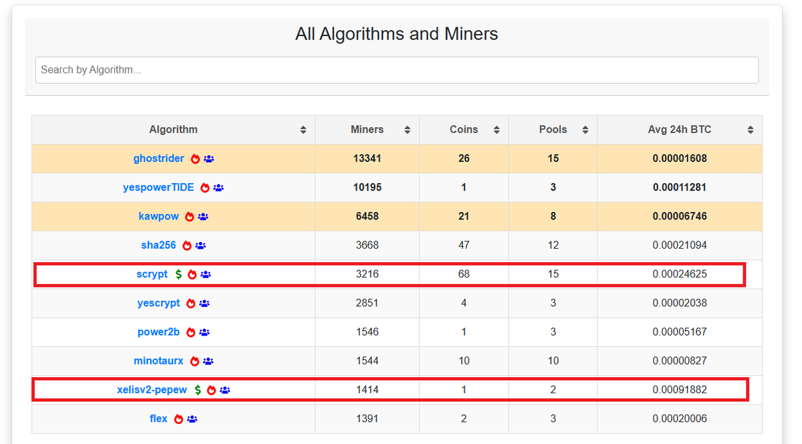Click the fire icon in minotaurx row
Image resolution: width=802 pixels, height=444 pixels.
(194, 361)
